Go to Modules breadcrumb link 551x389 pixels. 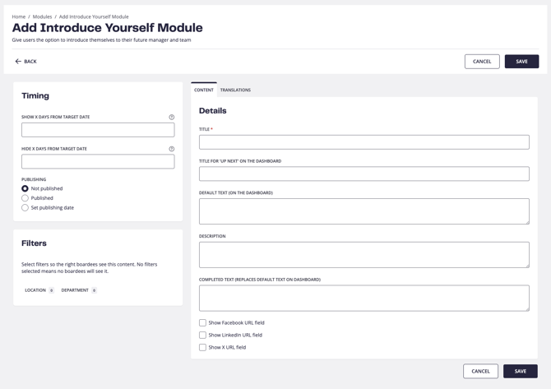(x=42, y=16)
